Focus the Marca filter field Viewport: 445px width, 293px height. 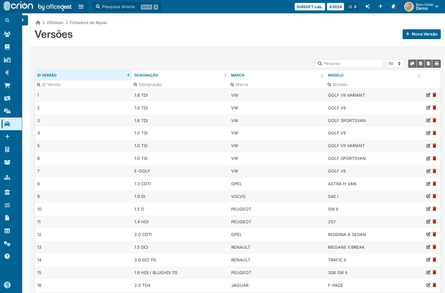tap(277, 84)
